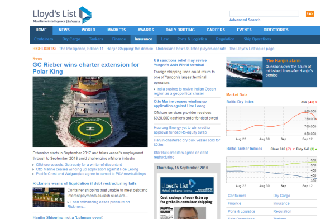Viewport: 335px width, 219px height.
Task: Open the Advanced Search link
Action: tap(245, 20)
